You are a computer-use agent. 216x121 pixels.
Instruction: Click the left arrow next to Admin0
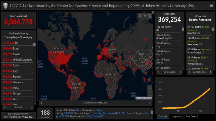(5, 107)
